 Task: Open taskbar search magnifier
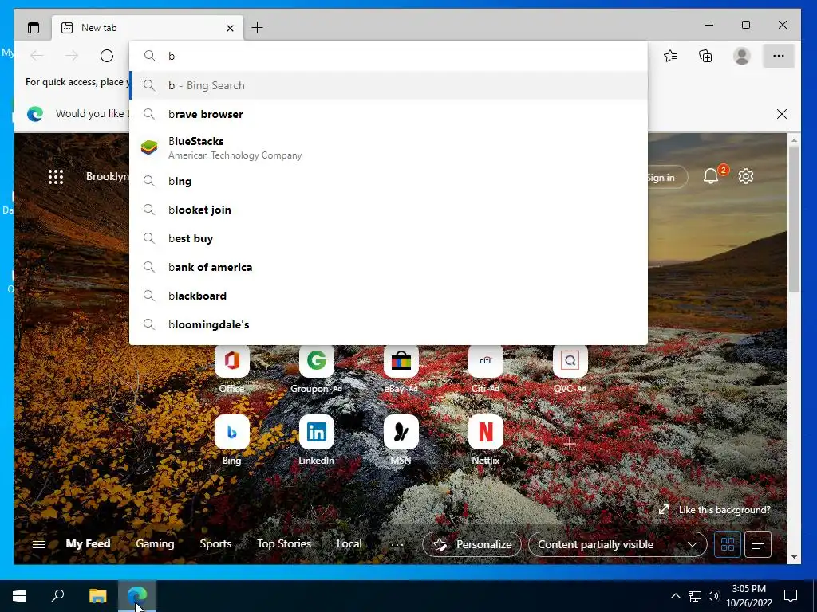pos(57,596)
